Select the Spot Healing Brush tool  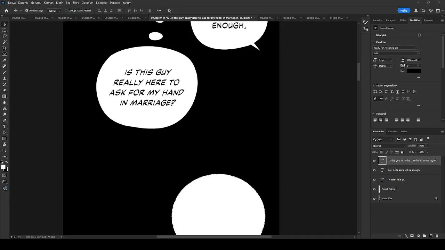(x=5, y=66)
